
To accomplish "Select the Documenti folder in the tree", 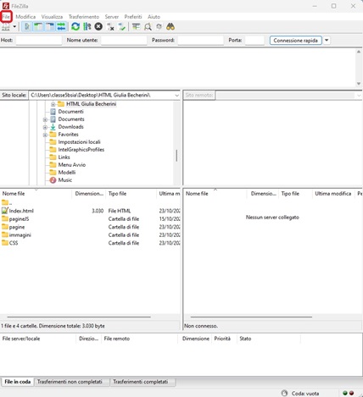I will [x=67, y=112].
